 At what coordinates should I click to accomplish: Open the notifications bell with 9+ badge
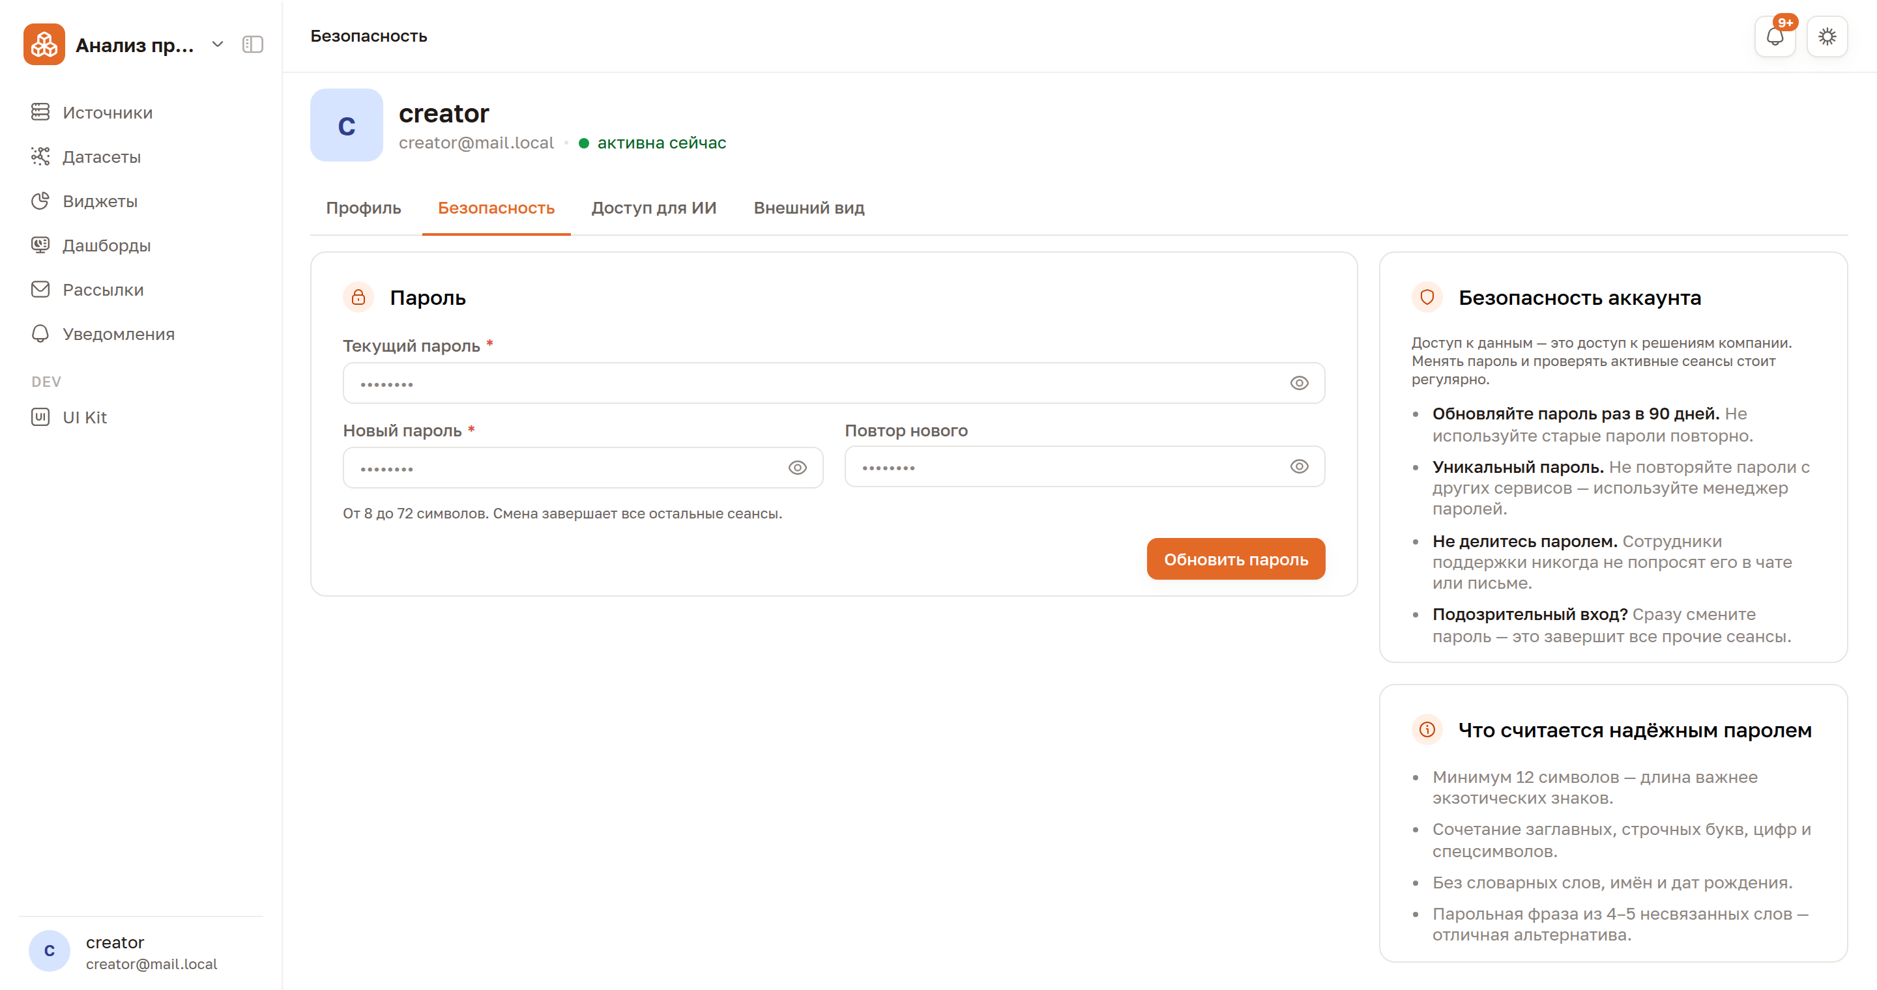tap(1775, 36)
